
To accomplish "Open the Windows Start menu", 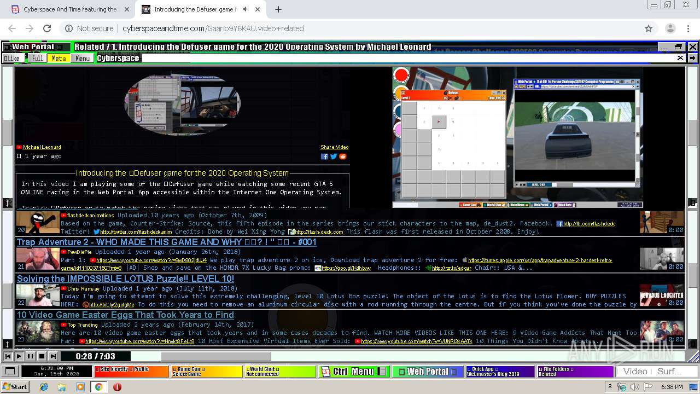I will point(15,387).
